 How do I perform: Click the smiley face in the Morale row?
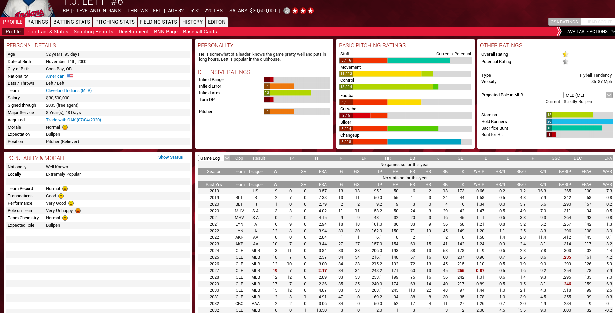65,127
